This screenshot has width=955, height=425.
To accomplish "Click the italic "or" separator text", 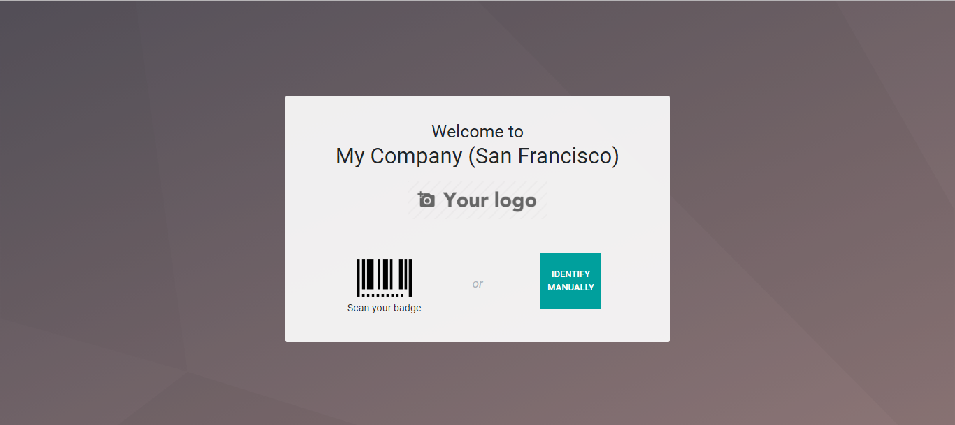I will [x=477, y=283].
